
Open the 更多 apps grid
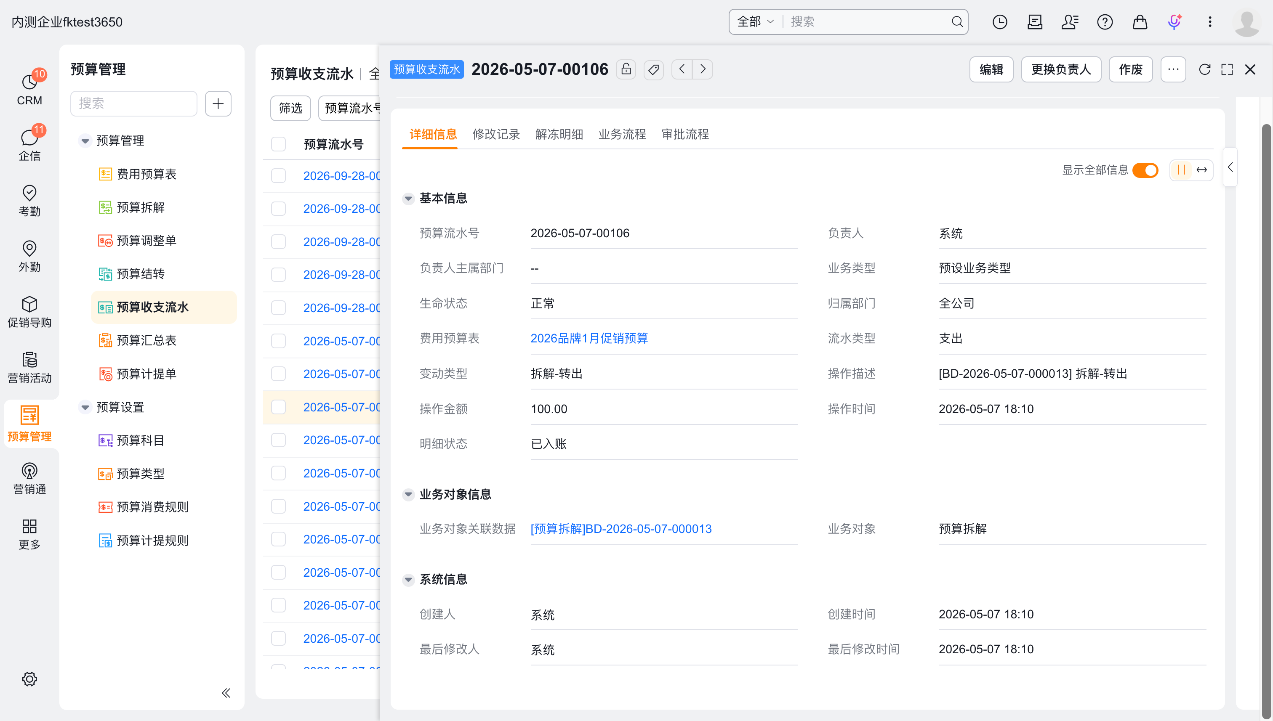[x=29, y=533]
